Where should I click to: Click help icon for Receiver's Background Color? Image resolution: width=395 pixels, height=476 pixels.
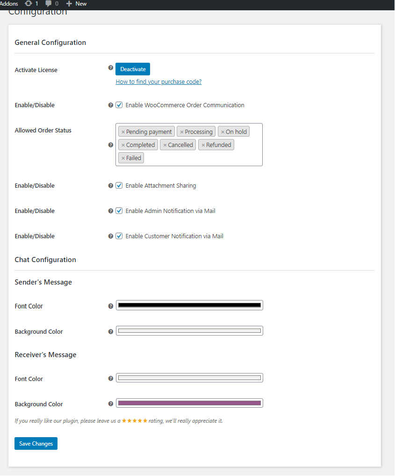(111, 403)
